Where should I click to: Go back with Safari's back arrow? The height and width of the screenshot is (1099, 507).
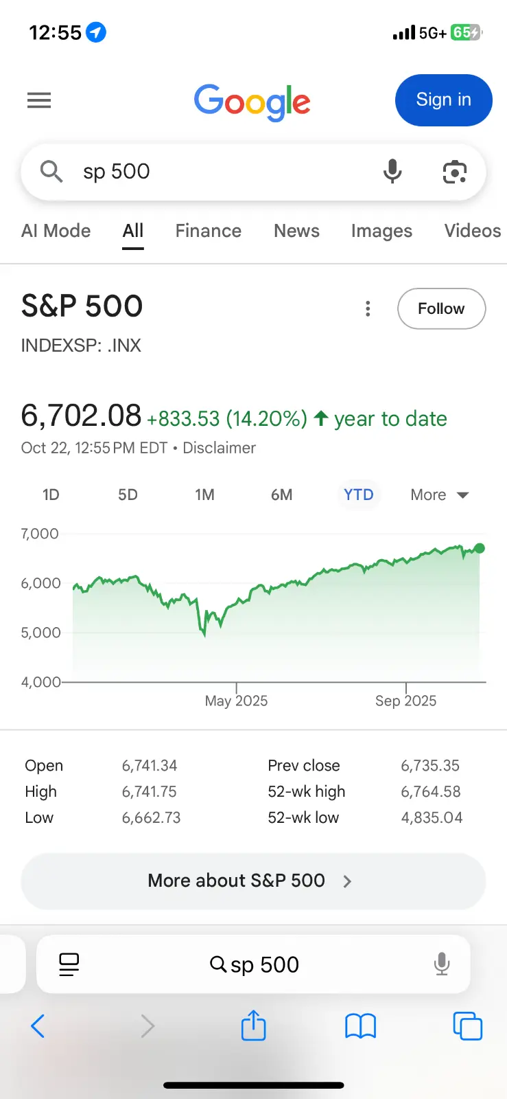[38, 1026]
